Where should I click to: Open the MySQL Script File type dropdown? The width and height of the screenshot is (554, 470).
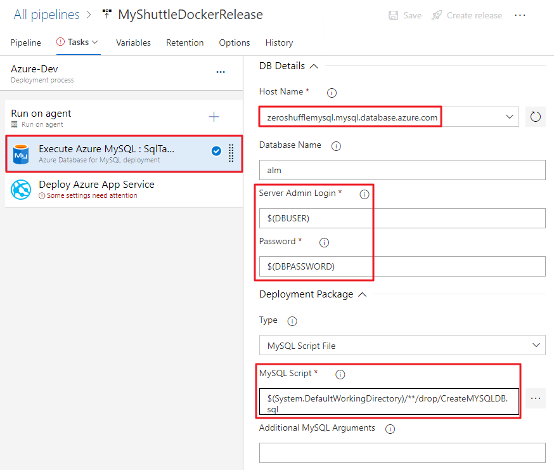(x=536, y=345)
